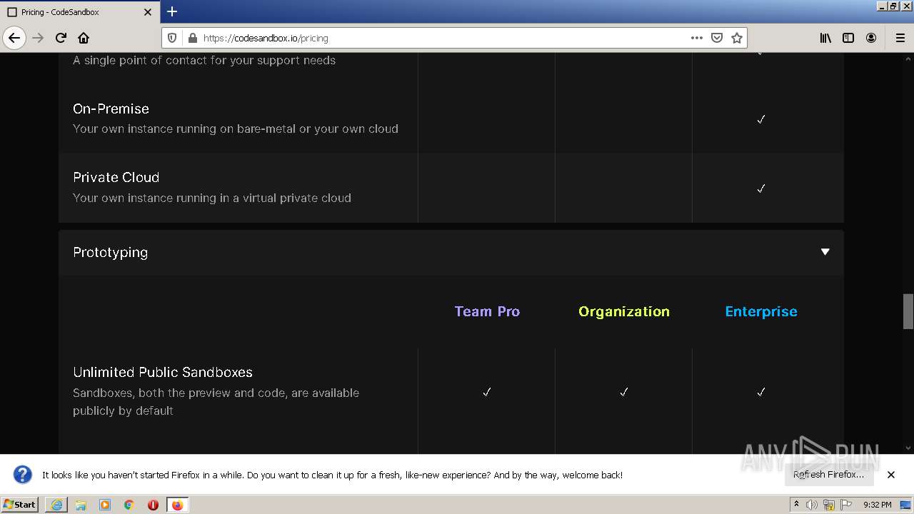Open media player from taskbar
This screenshot has width=914, height=514.
pyautogui.click(x=105, y=505)
